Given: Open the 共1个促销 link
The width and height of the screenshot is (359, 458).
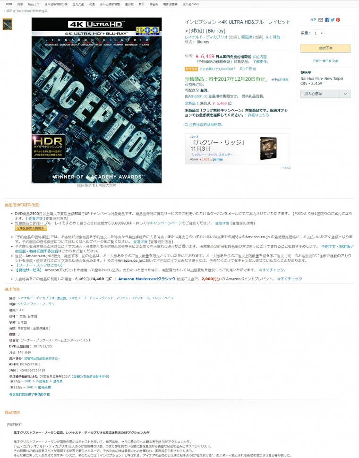Looking at the screenshot, I should (248, 69).
